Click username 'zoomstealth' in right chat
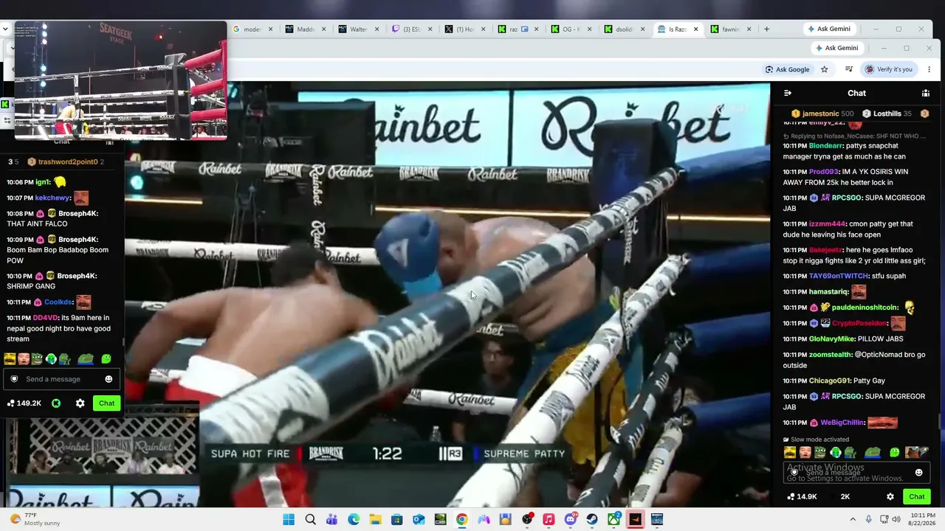Screen dimensions: 945x531 pyautogui.click(x=830, y=355)
